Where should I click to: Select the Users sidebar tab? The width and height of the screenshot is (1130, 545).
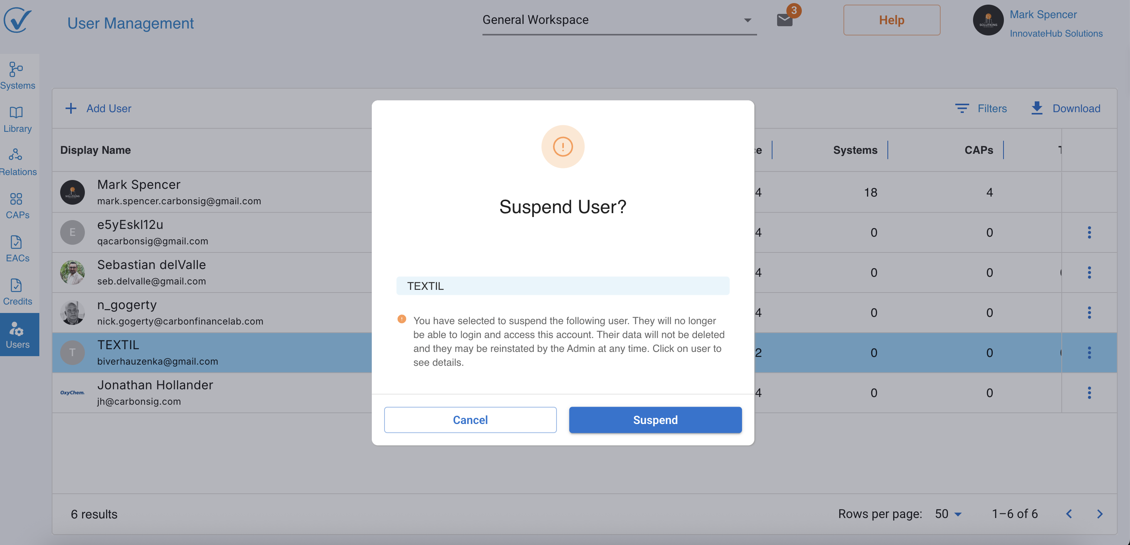pos(17,335)
